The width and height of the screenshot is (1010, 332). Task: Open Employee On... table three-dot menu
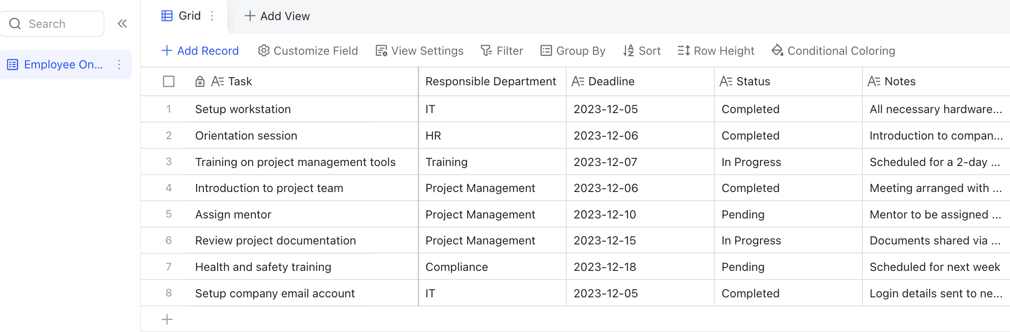point(119,65)
